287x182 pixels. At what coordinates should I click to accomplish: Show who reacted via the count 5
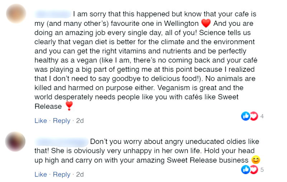click(x=262, y=169)
